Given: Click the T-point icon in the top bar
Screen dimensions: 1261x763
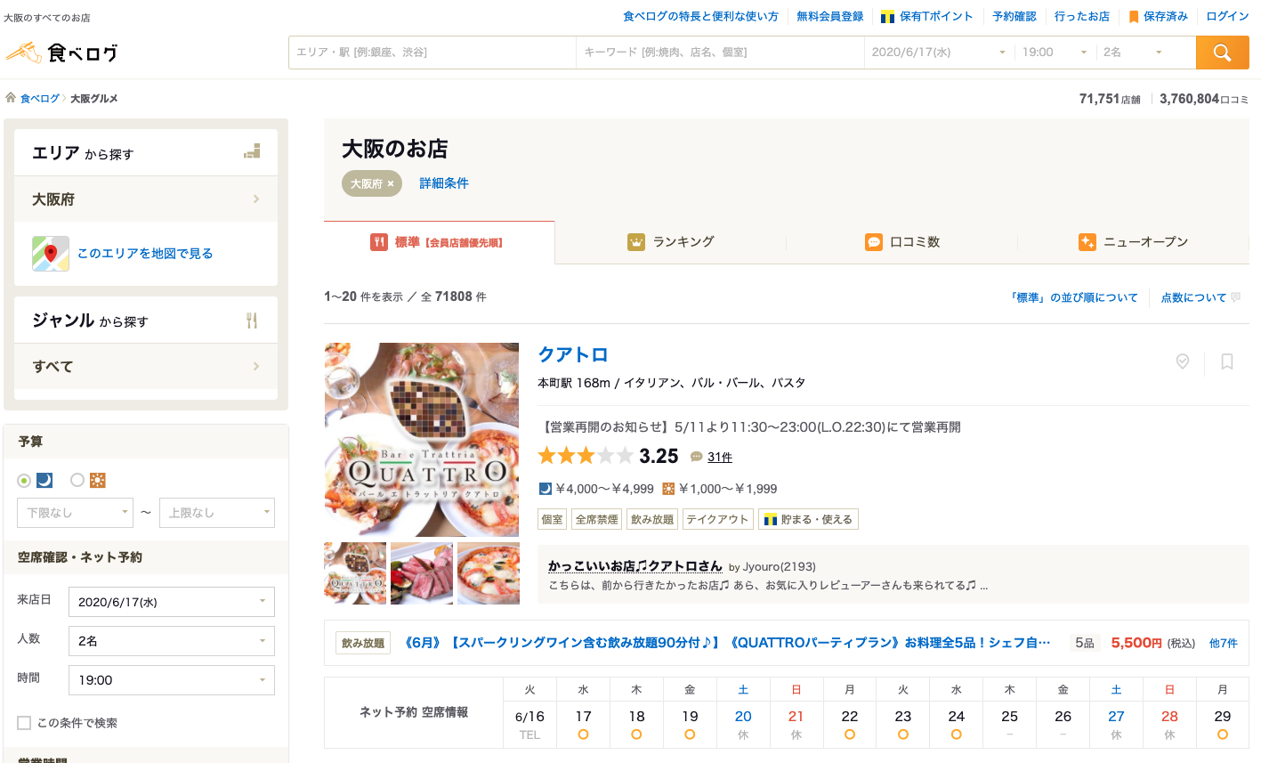Looking at the screenshot, I should point(887,17).
